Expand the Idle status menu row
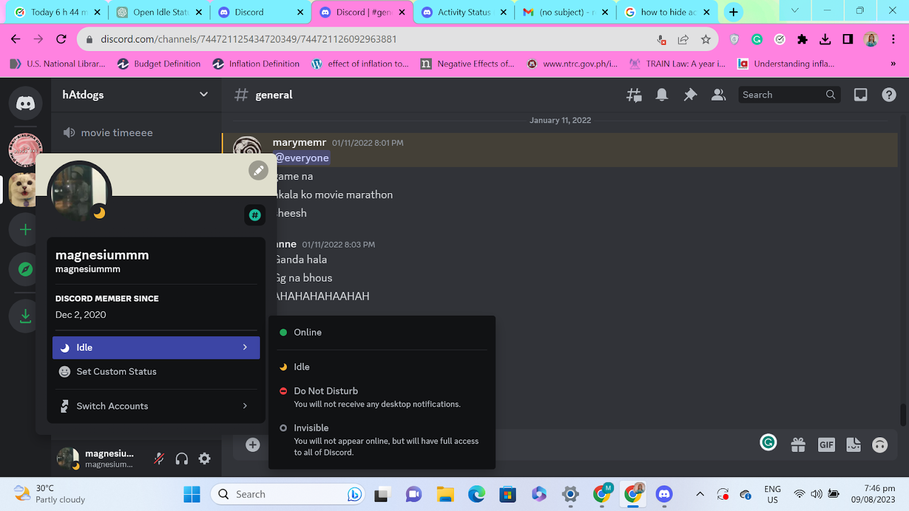Viewport: 909px width, 511px height. [x=156, y=347]
